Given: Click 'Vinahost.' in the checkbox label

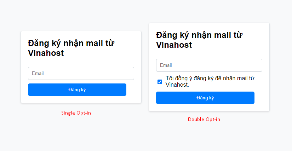Looking at the screenshot, I should 177,85.
